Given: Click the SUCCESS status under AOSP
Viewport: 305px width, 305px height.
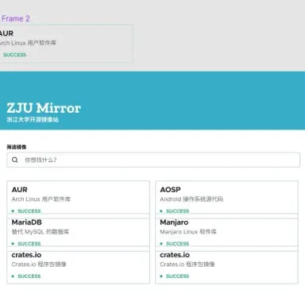Looking at the screenshot, I should [177, 211].
